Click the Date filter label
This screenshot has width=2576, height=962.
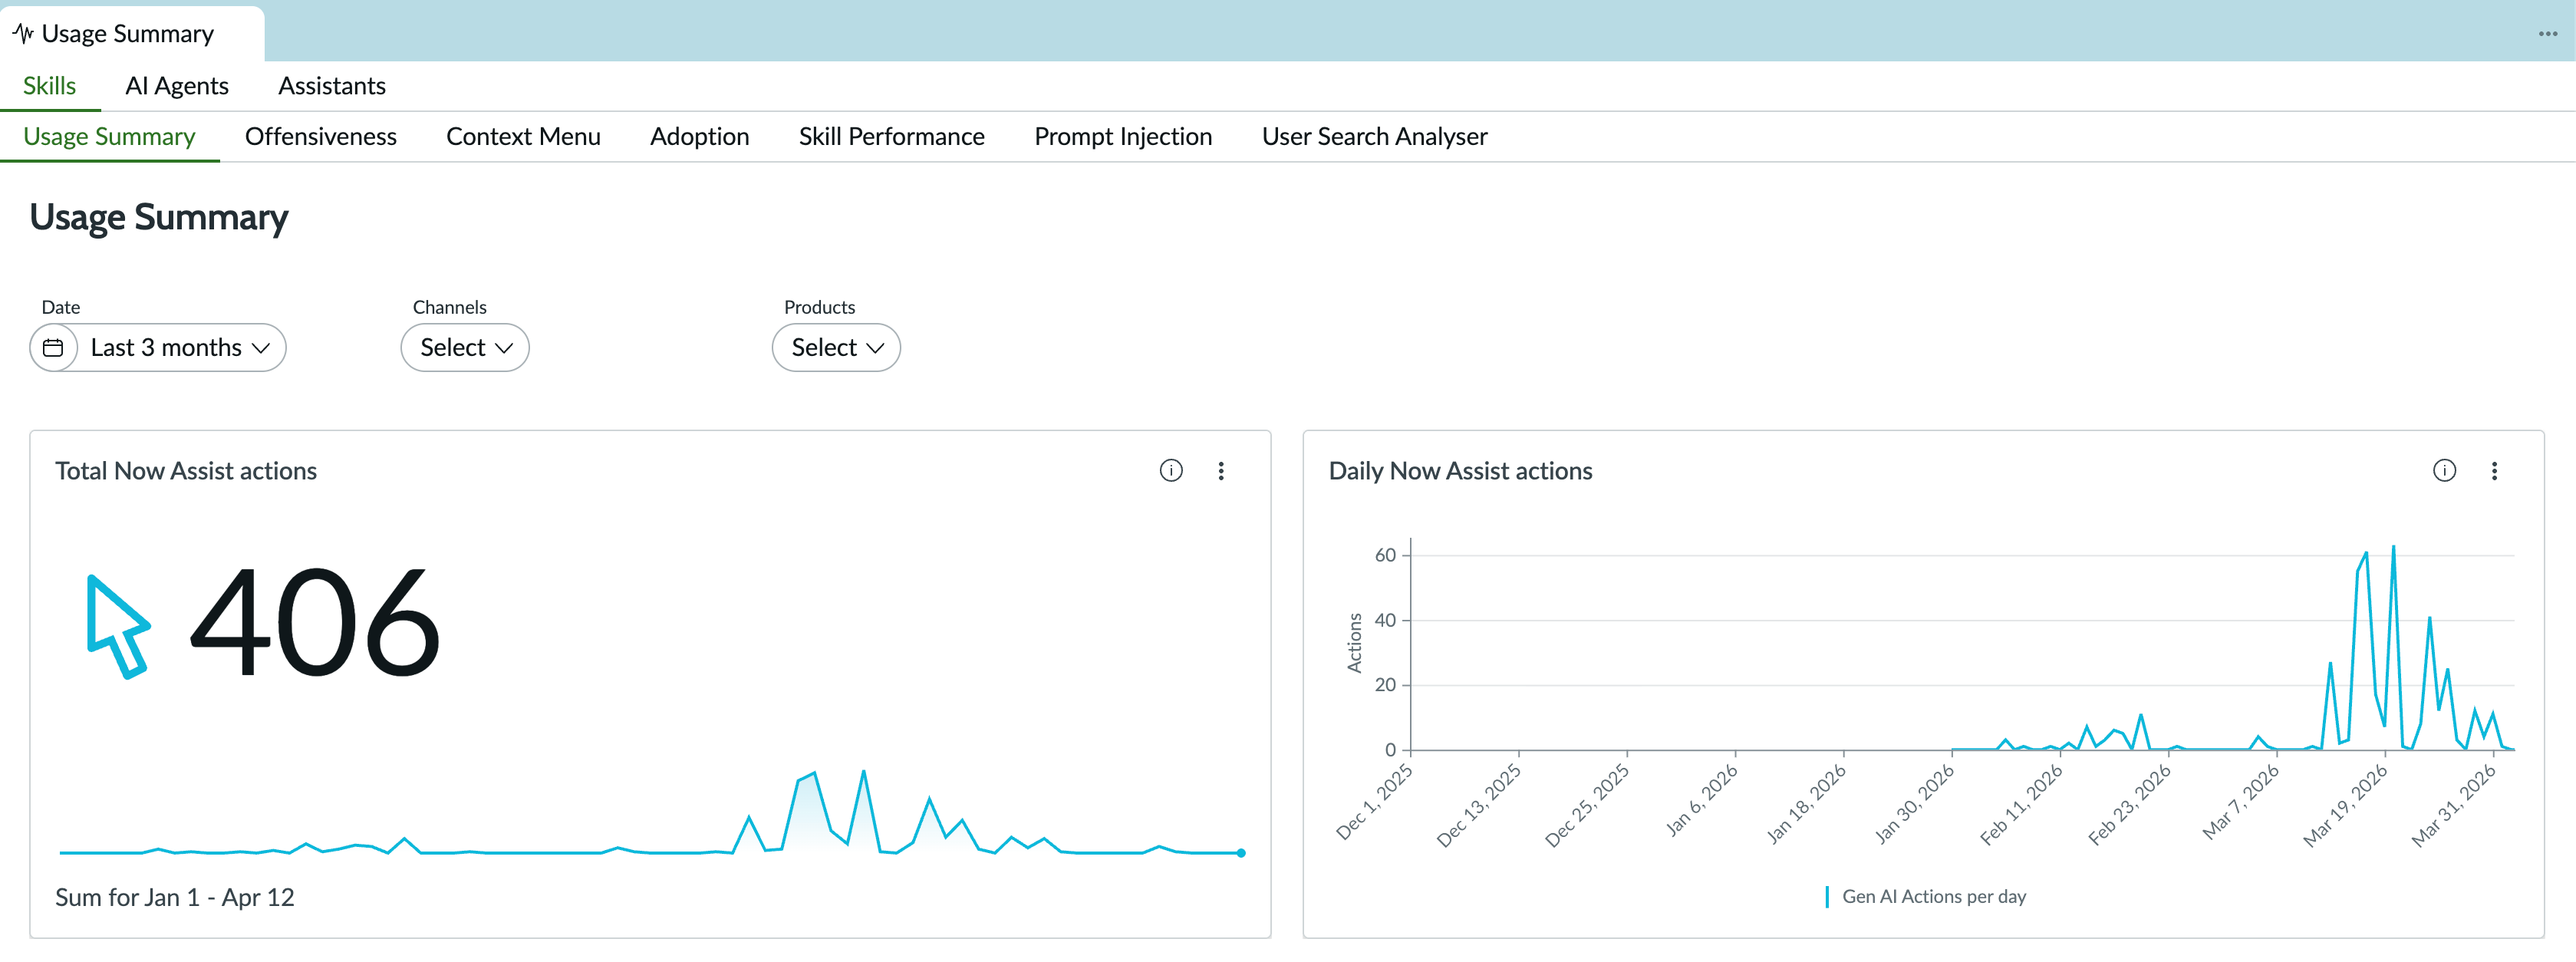pos(61,307)
